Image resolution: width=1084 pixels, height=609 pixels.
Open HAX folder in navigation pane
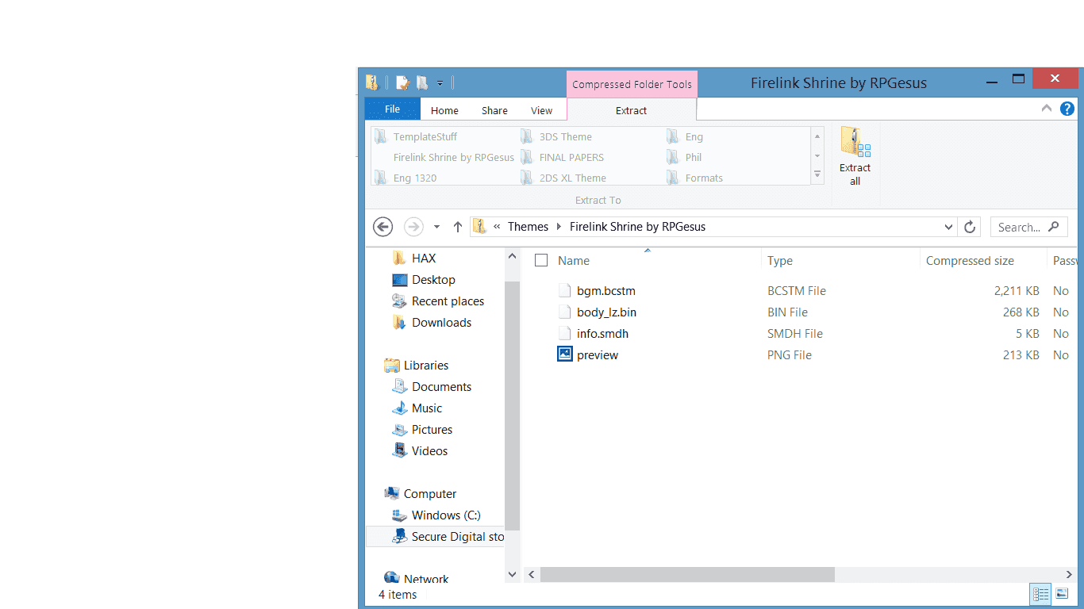click(424, 259)
